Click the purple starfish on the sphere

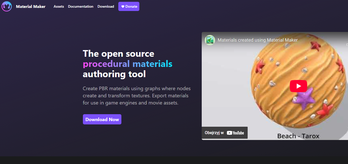[304, 99]
